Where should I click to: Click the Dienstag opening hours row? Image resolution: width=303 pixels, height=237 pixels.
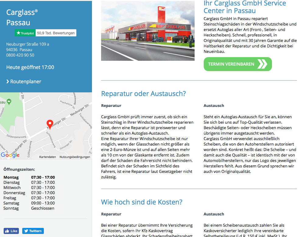[x=29, y=182]
